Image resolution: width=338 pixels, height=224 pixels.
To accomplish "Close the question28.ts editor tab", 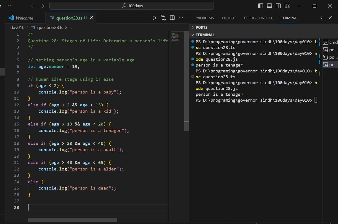I will [x=92, y=18].
